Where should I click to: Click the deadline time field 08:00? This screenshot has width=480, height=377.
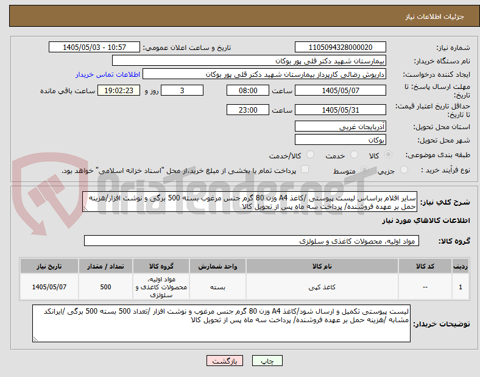click(248, 90)
